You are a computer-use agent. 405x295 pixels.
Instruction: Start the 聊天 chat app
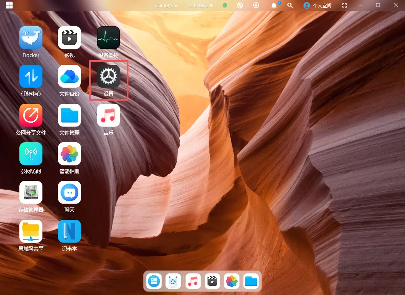click(x=69, y=192)
